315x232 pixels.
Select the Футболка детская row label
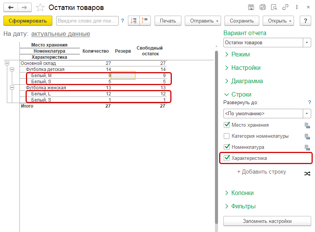click(45, 69)
